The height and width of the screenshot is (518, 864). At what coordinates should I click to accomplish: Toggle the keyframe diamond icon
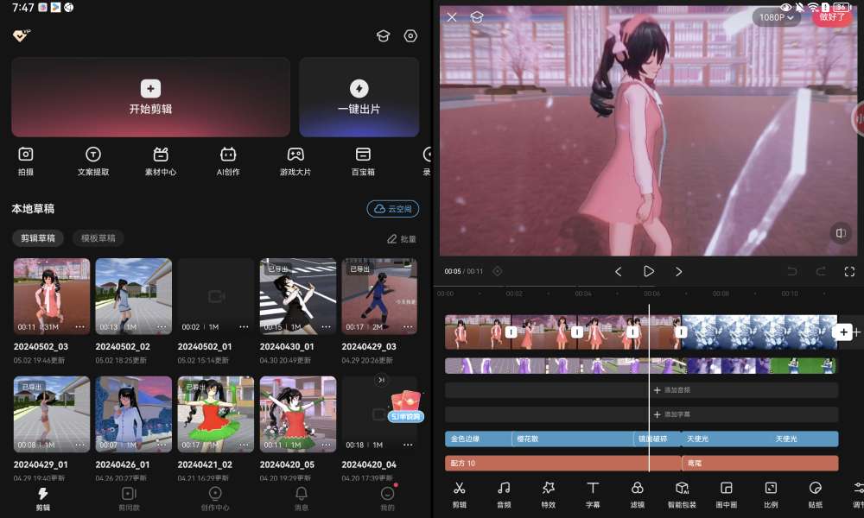[497, 271]
